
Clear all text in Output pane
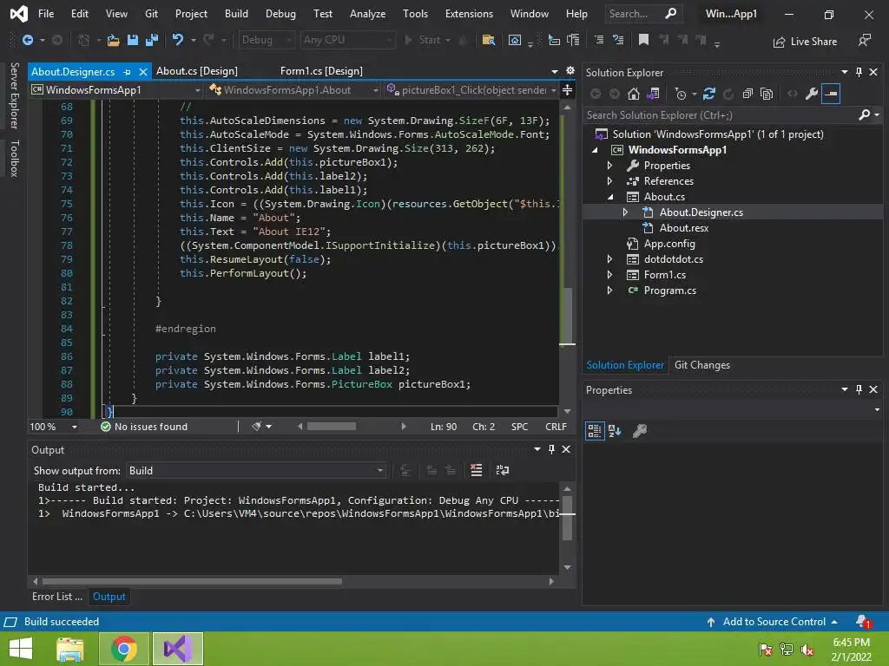[x=476, y=470]
